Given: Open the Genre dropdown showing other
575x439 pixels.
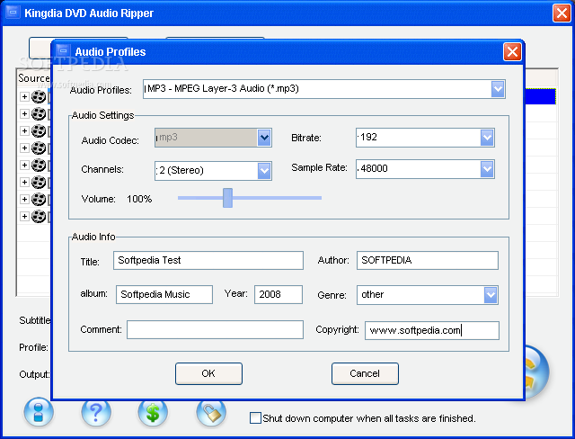Looking at the screenshot, I should click(x=491, y=295).
